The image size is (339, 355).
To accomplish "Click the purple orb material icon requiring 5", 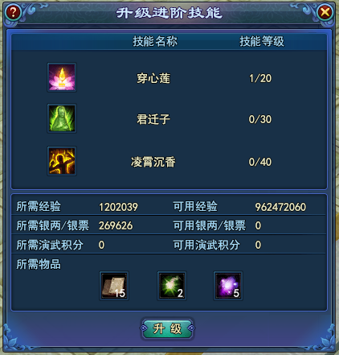I will (x=228, y=286).
